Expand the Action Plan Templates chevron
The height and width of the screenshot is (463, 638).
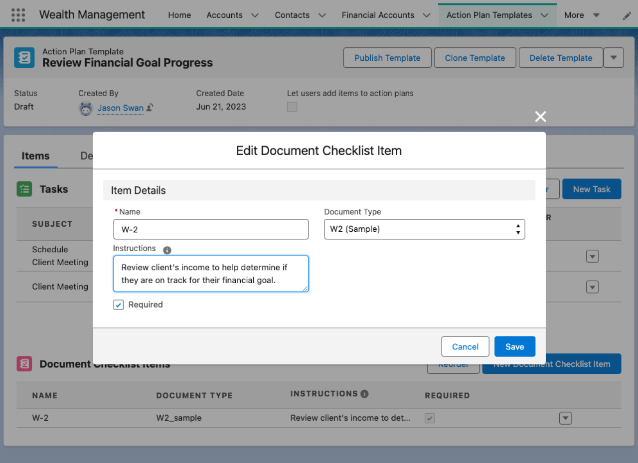(544, 15)
